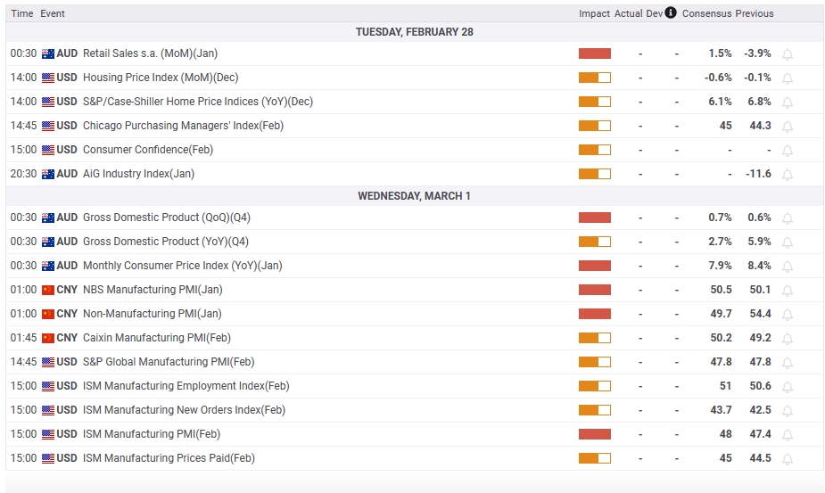Open S&P Global Manufacturing PMI(Feb) event
825x493 pixels.
pyautogui.click(x=168, y=362)
